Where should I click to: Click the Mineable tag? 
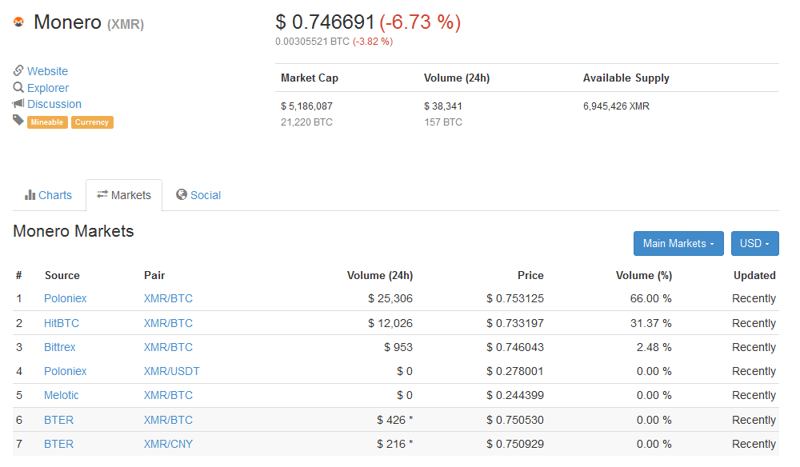pos(47,122)
